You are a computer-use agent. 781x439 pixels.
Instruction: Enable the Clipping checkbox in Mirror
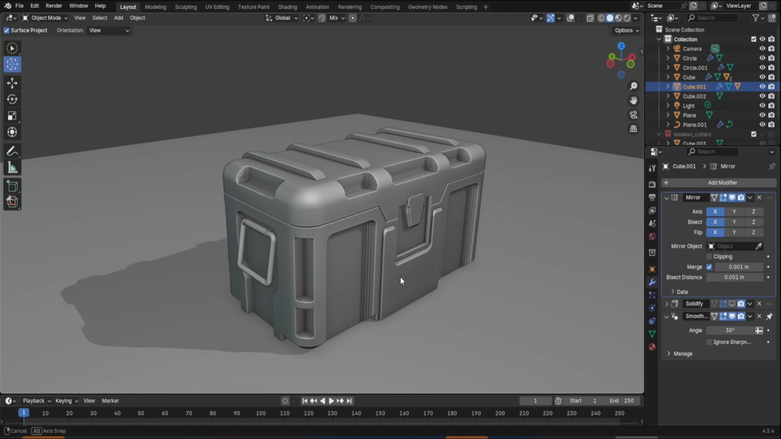pos(709,256)
